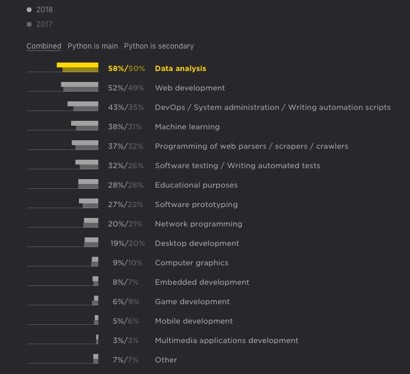Image resolution: width=410 pixels, height=374 pixels.
Task: Click Multimedia applications development label
Action: click(227, 341)
